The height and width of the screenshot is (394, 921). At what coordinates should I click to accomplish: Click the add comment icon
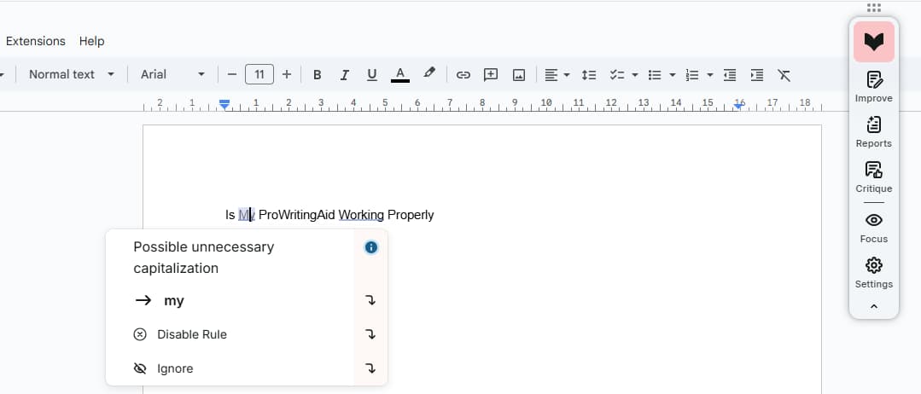(491, 74)
